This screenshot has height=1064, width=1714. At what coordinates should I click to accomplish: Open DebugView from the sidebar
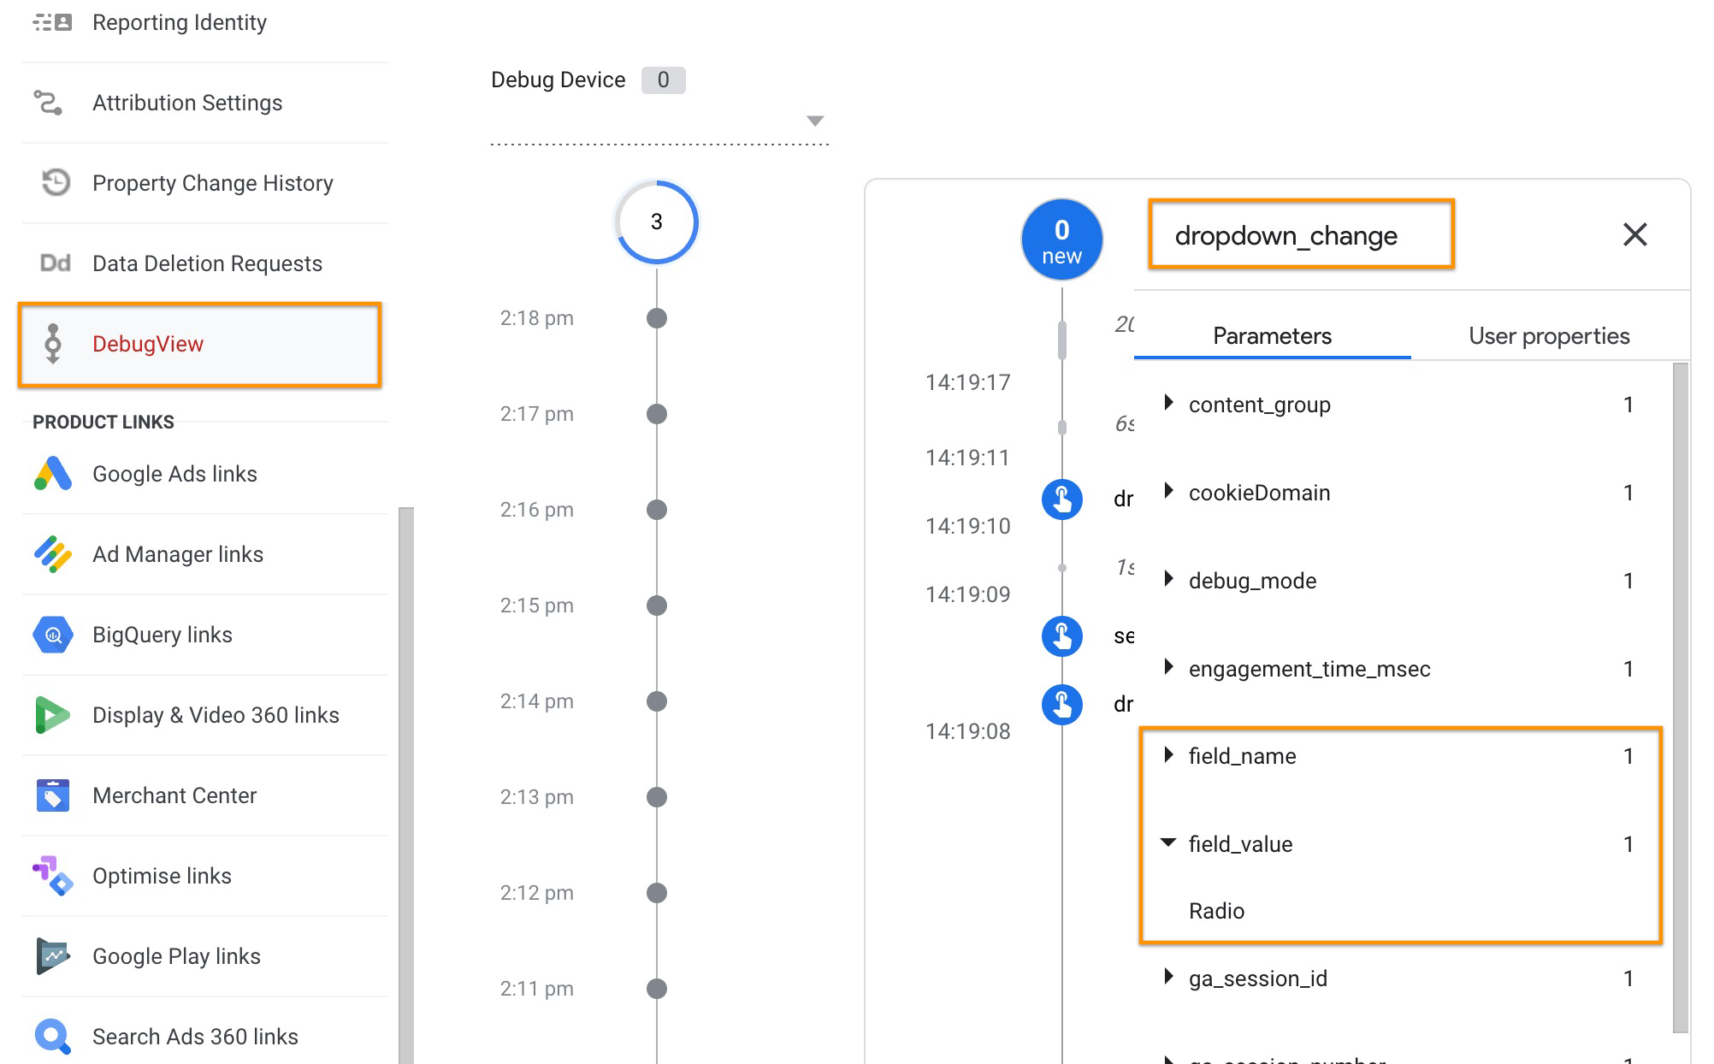[x=148, y=344]
